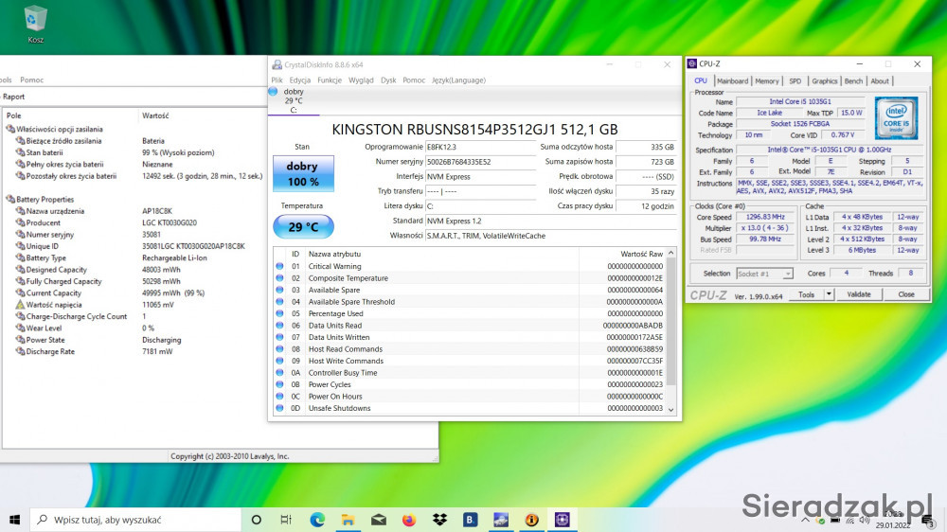Image resolution: width=947 pixels, height=532 pixels.
Task: Open the Kosz recycle bin icon
Action: (36, 21)
